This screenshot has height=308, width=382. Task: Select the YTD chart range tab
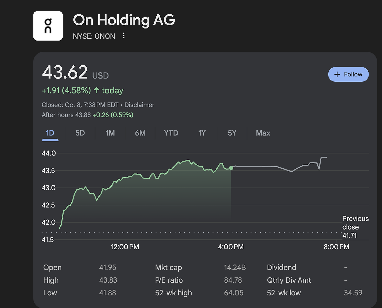(171, 133)
